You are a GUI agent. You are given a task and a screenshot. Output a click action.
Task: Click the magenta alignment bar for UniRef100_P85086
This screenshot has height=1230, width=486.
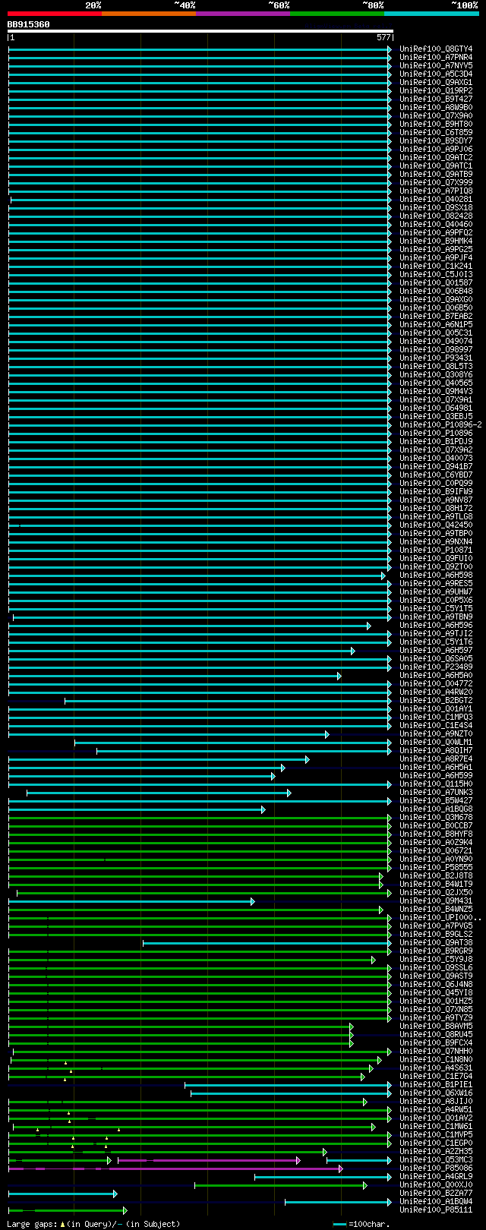coord(175,1168)
